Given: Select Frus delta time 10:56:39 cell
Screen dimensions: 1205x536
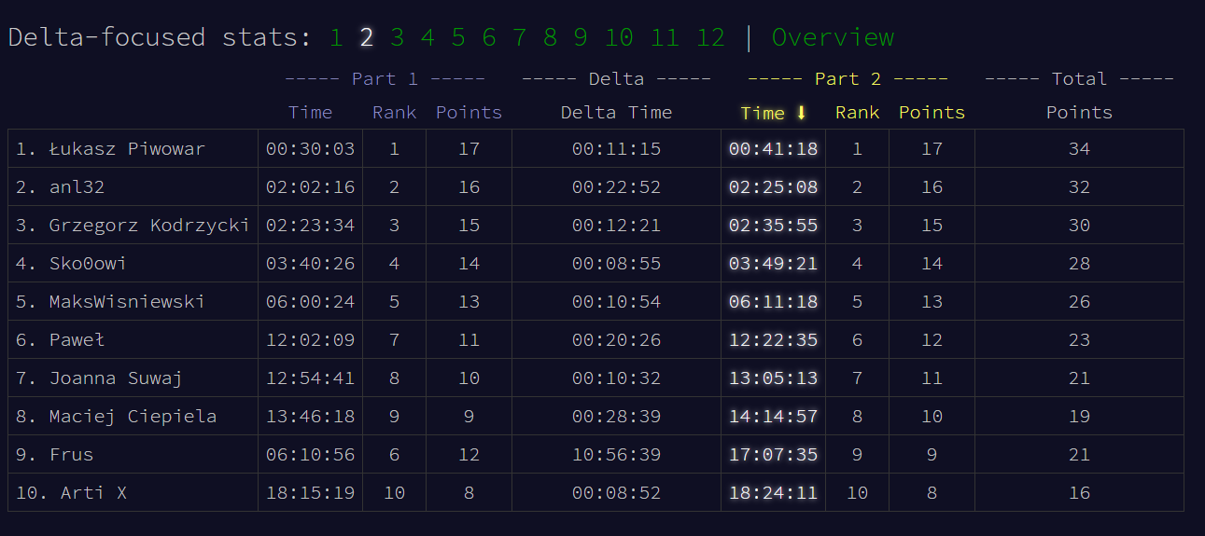Looking at the screenshot, I should [616, 455].
